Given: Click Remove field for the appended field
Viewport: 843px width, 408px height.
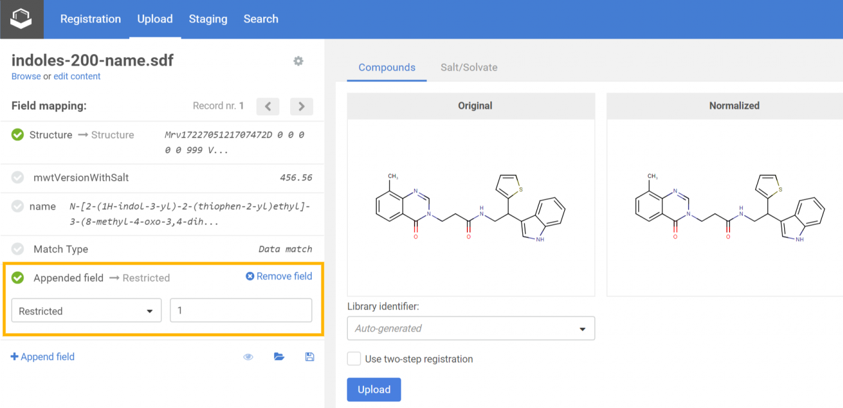Looking at the screenshot, I should pos(279,277).
